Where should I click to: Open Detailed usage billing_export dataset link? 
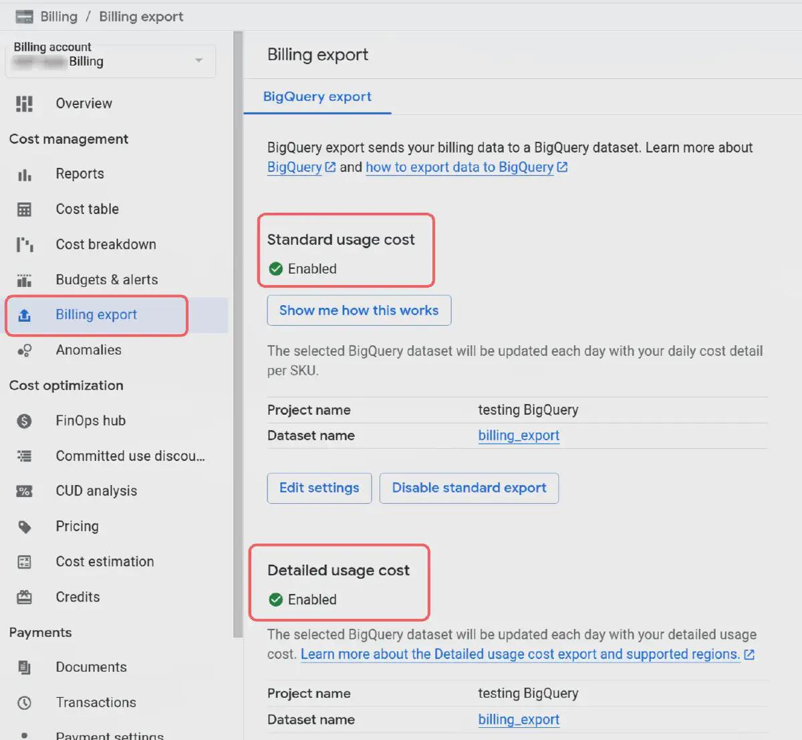(519, 720)
